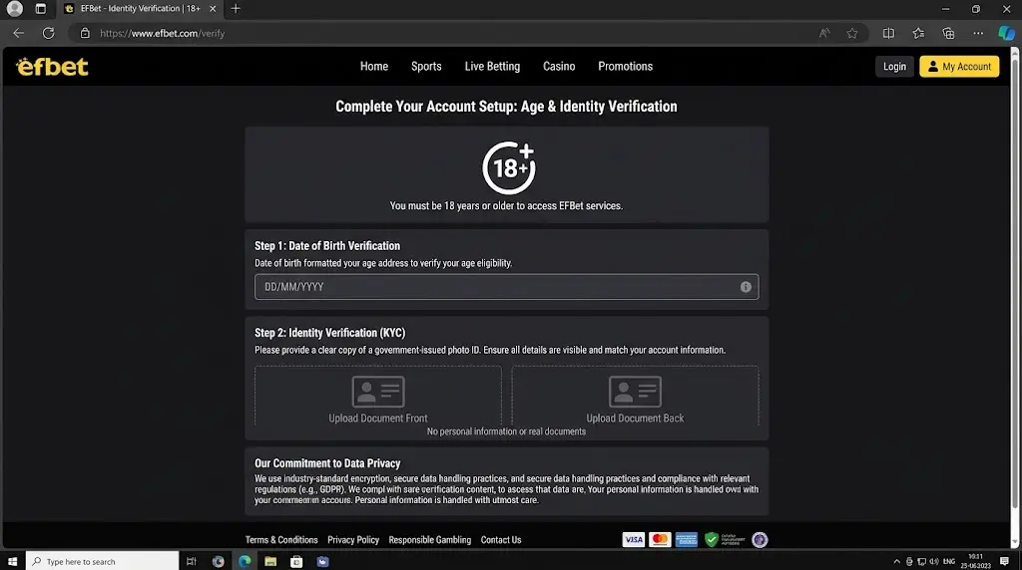The width and height of the screenshot is (1022, 570).
Task: Open Live Betting page
Action: 492,67
